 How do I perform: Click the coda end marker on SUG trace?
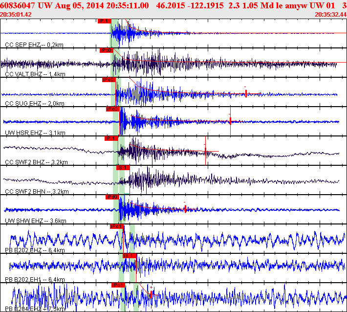click(x=246, y=93)
